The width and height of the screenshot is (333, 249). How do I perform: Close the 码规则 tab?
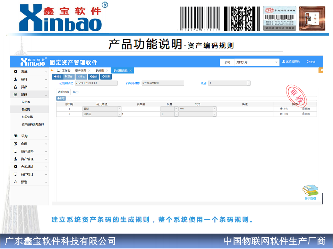point(107,71)
